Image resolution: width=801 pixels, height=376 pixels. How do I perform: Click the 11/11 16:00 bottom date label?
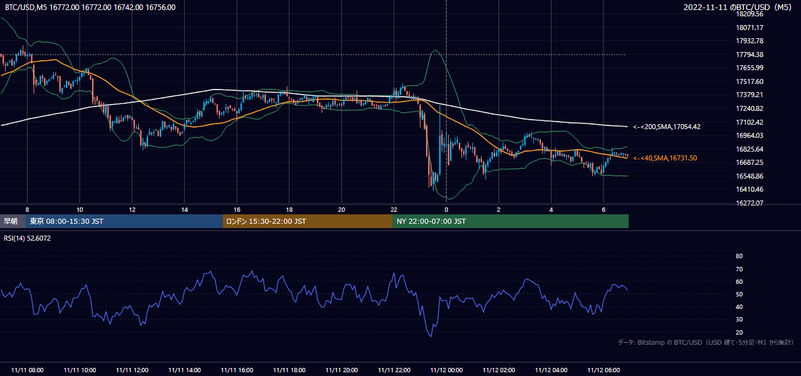(x=237, y=370)
